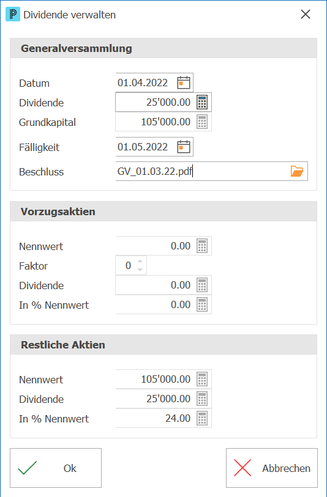The width and height of the screenshot is (327, 497).
Task: Open calendar picker for Fälligkeit date
Action: [x=184, y=147]
